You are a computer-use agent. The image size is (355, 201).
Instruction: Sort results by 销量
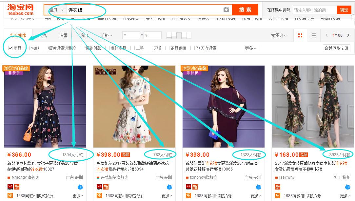[63, 35]
